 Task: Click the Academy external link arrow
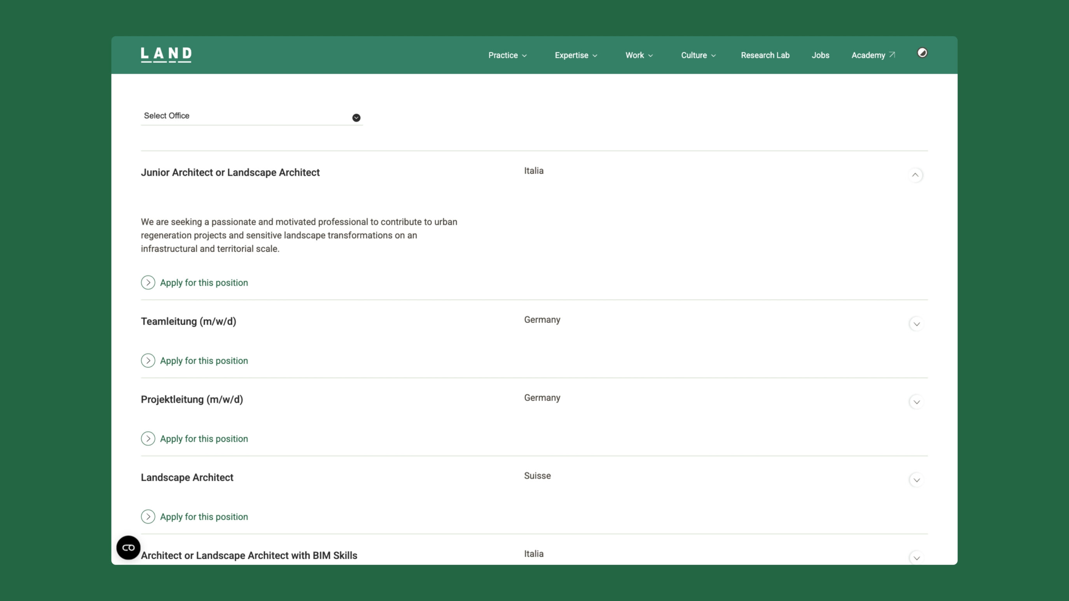(x=892, y=55)
